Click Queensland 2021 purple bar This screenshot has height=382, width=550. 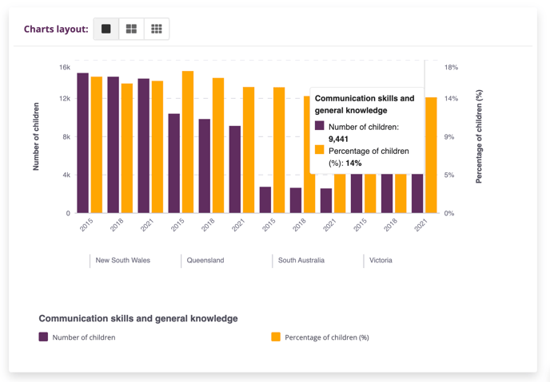[x=235, y=169]
